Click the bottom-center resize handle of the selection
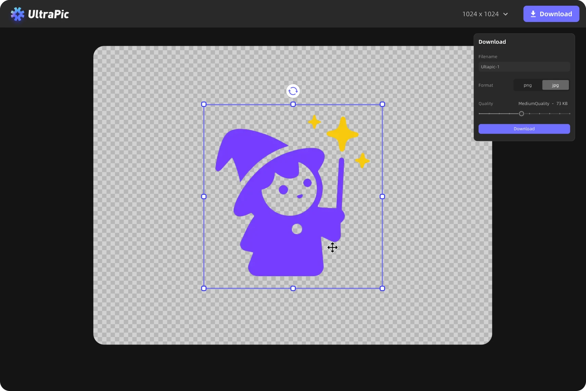 click(293, 288)
